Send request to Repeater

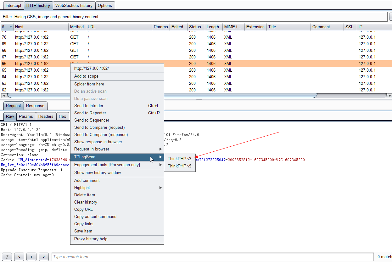[x=117, y=113]
